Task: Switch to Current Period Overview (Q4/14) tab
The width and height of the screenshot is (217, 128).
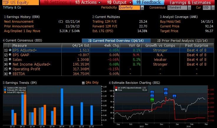Action: pyautogui.click(x=116, y=41)
